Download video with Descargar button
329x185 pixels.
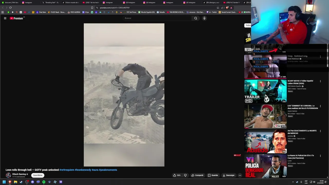(229, 175)
